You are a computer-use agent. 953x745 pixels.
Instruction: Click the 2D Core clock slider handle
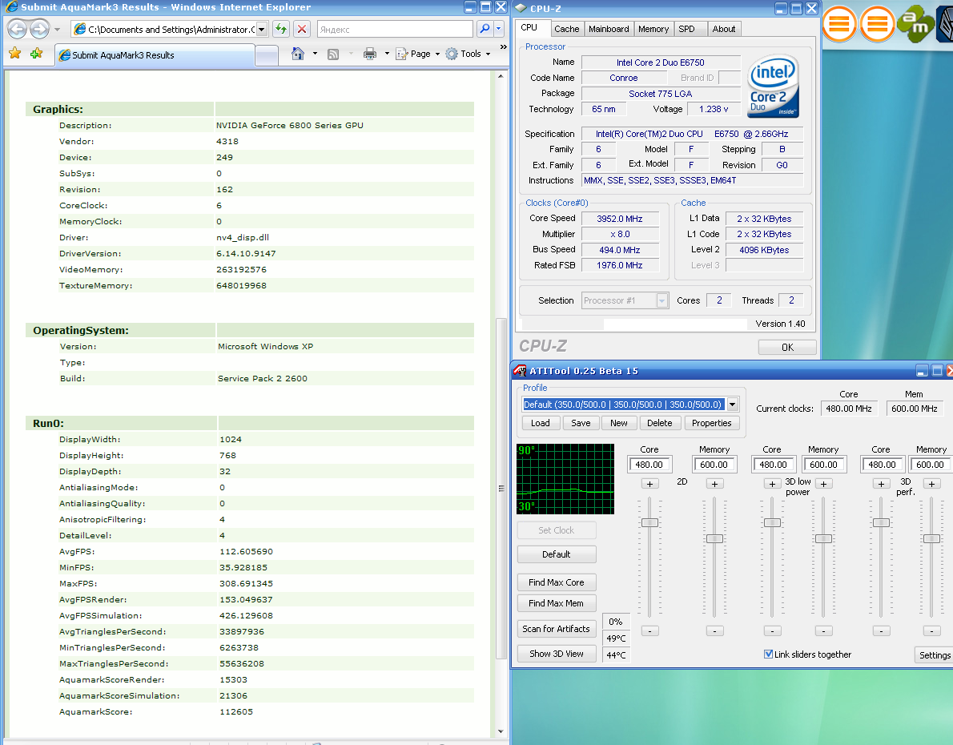pos(649,522)
